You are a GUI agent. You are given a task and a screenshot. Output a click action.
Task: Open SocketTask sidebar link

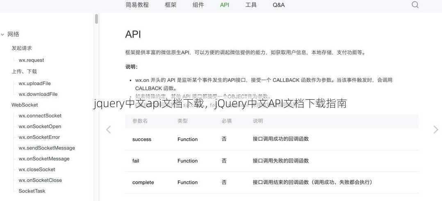click(x=32, y=191)
